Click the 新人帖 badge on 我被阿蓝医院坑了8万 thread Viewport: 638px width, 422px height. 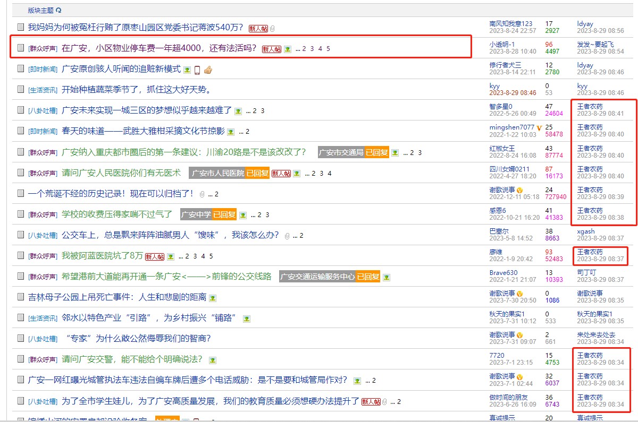(x=154, y=256)
